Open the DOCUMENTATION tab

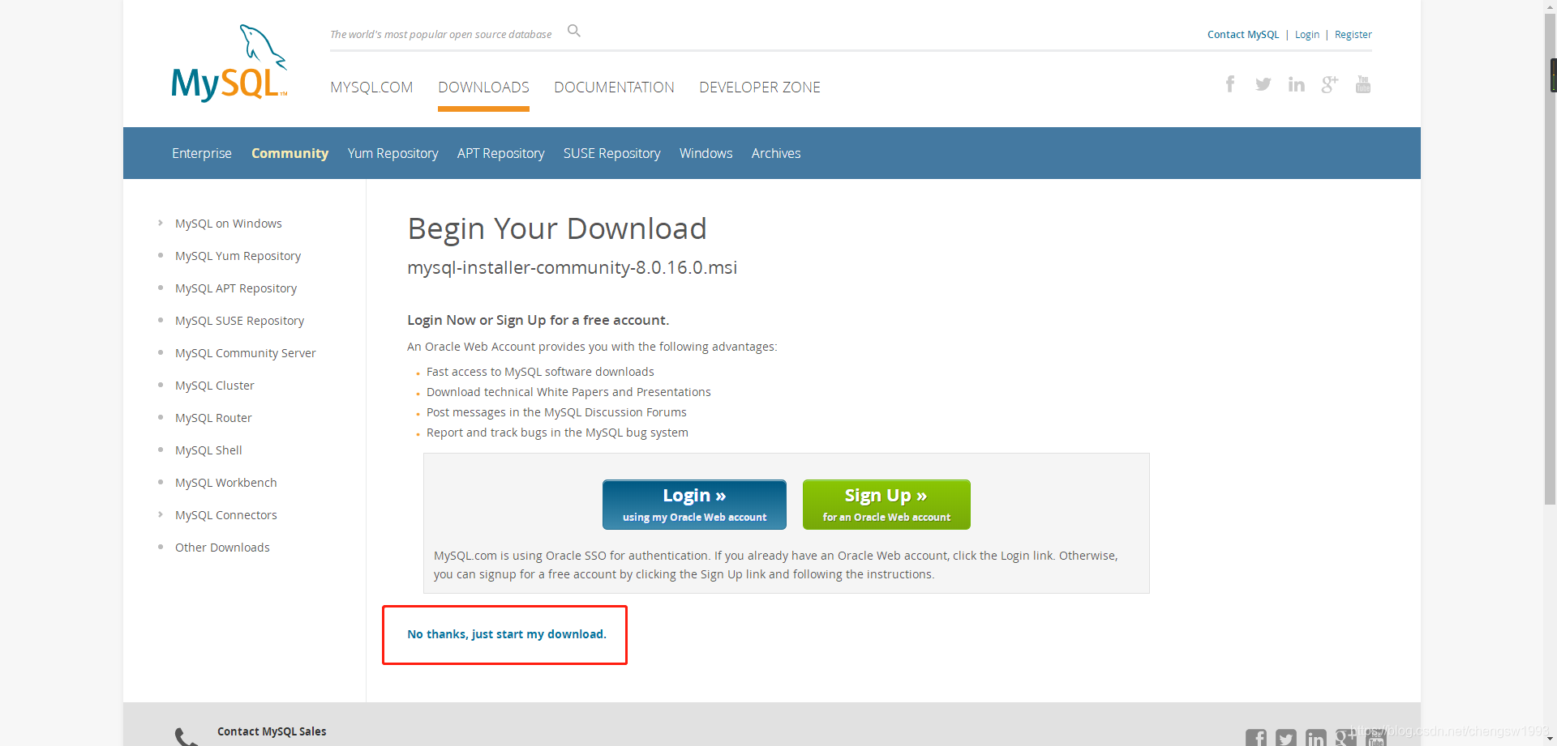pyautogui.click(x=614, y=87)
